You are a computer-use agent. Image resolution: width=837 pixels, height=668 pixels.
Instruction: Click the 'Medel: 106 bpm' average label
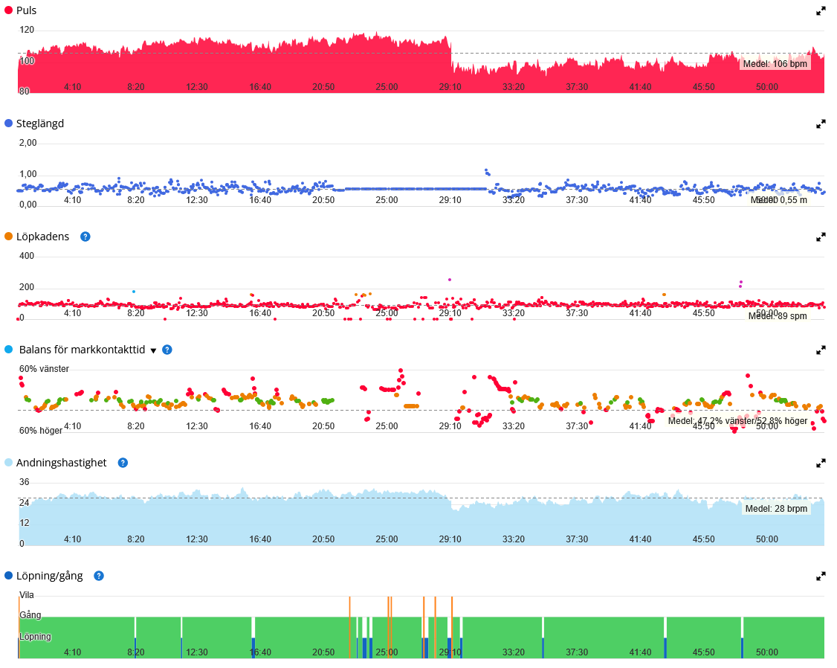[x=775, y=64]
